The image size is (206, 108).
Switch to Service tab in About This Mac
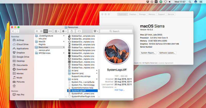pyautogui.click(x=171, y=14)
